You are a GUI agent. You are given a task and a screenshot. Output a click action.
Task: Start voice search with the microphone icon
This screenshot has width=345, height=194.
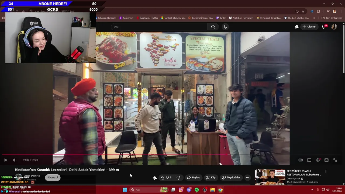225,27
